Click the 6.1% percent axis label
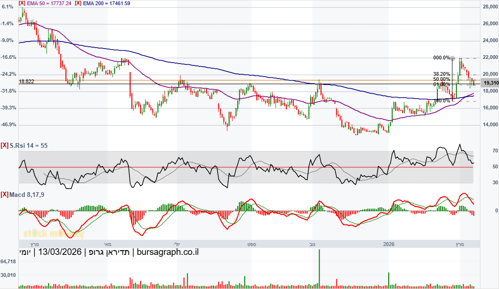 coord(7,7)
